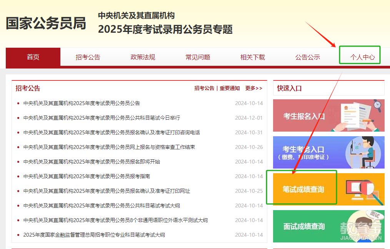Viewport: 390px width, 249px height.
Task: Click the 中央机关及其直属机构 header subtitle
Action: click(136, 15)
